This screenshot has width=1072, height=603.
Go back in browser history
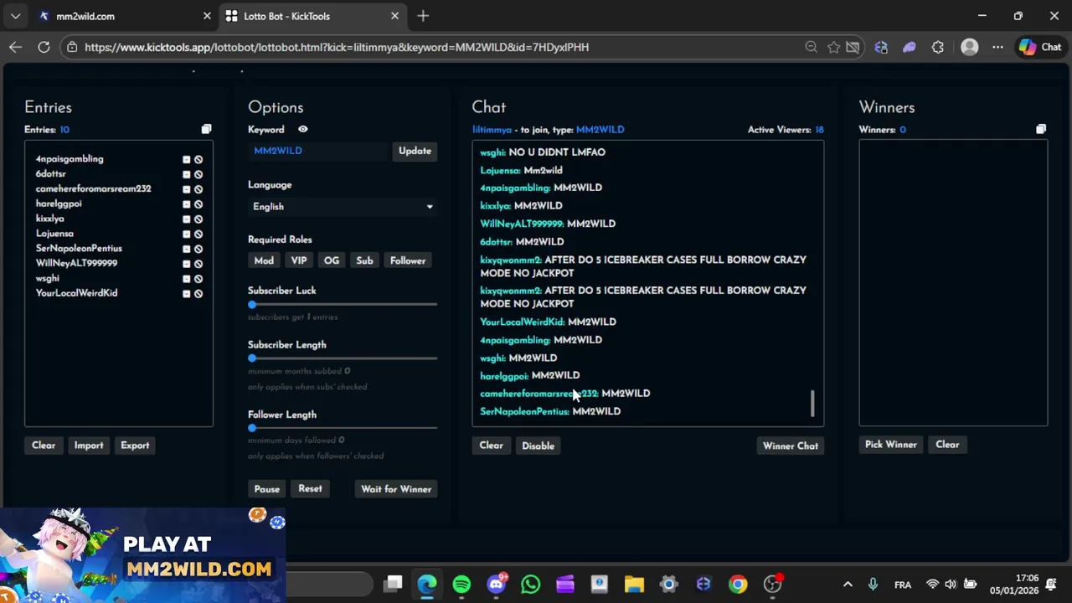click(x=15, y=47)
